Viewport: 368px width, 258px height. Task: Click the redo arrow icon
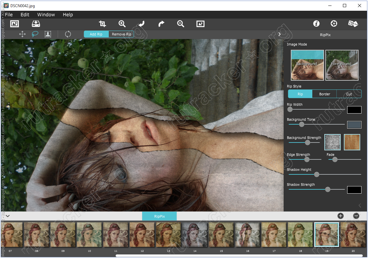click(x=161, y=24)
